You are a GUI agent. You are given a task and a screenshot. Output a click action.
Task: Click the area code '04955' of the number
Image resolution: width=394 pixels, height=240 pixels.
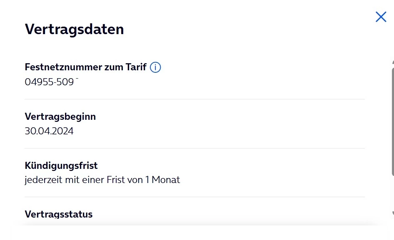coord(36,82)
